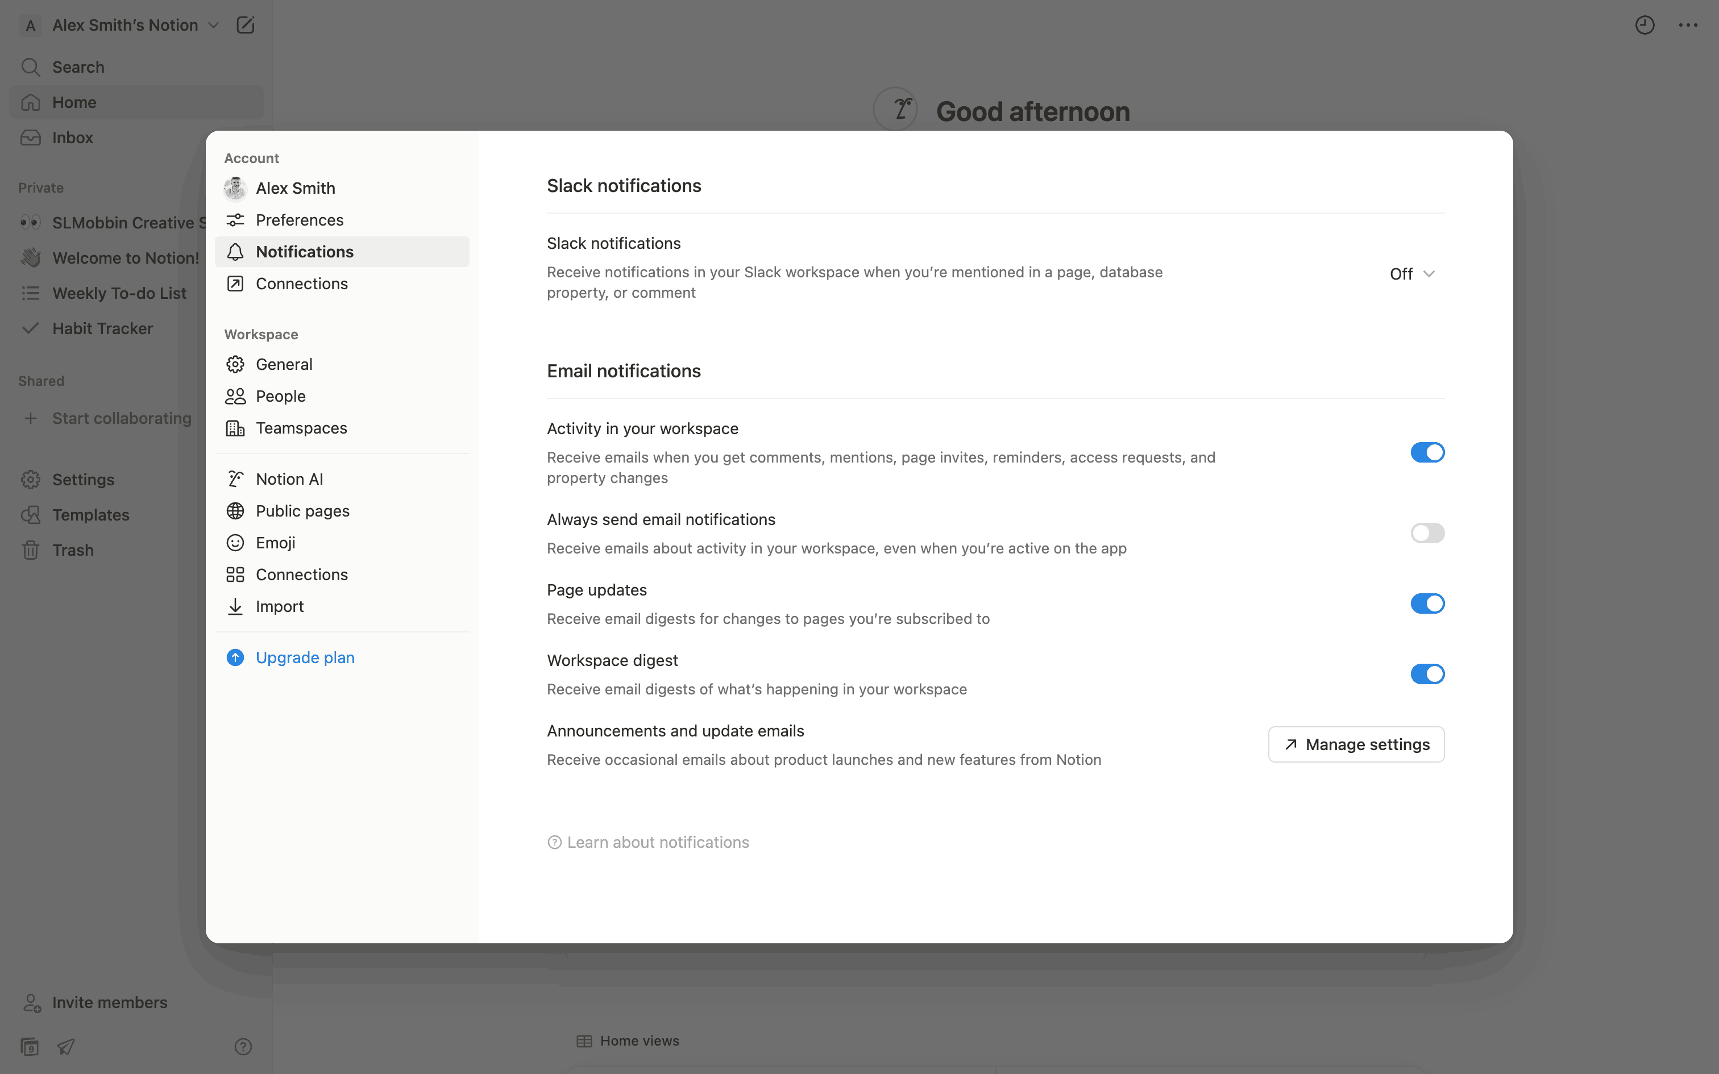1719x1074 pixels.
Task: Turn off Workspace digest toggle
Action: click(1427, 673)
